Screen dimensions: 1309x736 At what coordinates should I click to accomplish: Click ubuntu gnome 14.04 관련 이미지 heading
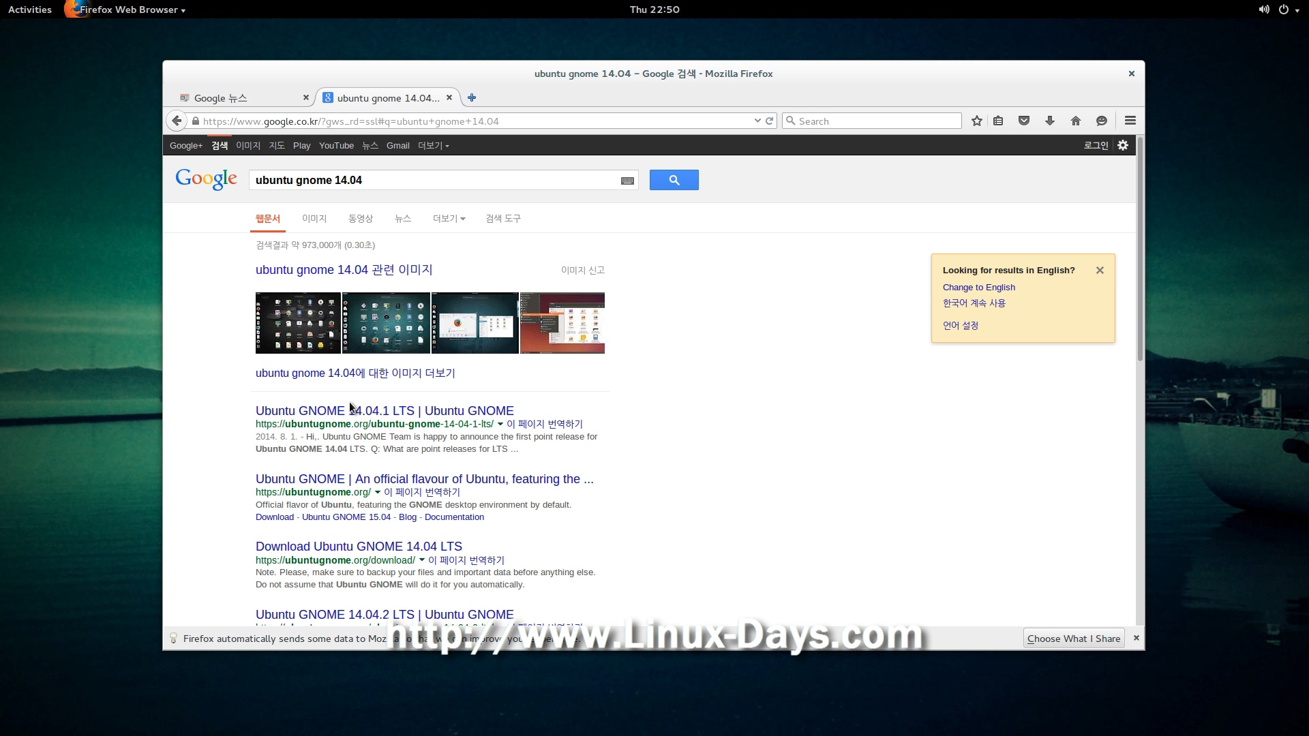[x=344, y=270]
